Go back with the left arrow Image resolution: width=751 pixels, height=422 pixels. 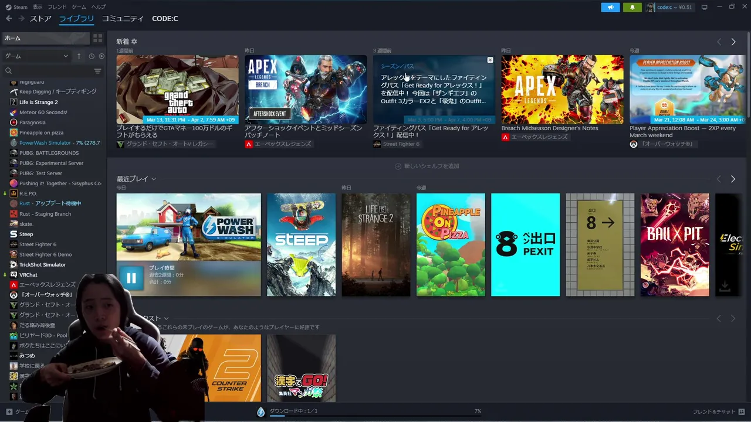click(x=9, y=19)
